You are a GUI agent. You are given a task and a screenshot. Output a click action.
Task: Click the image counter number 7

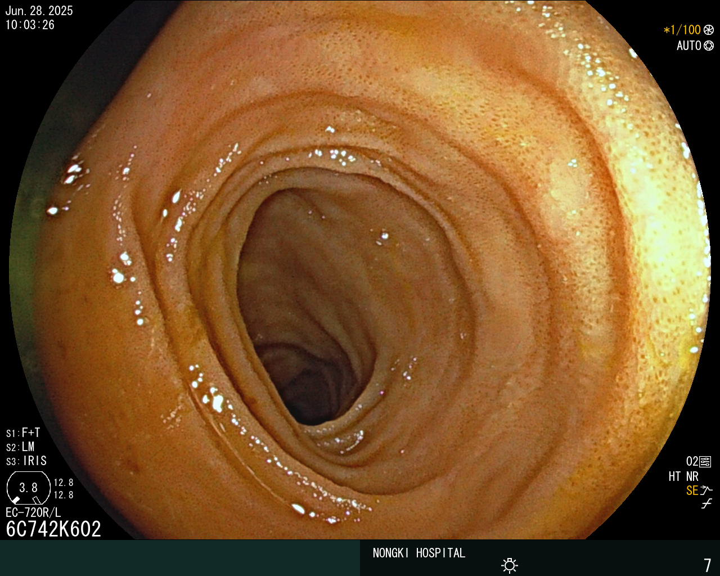tap(708, 565)
